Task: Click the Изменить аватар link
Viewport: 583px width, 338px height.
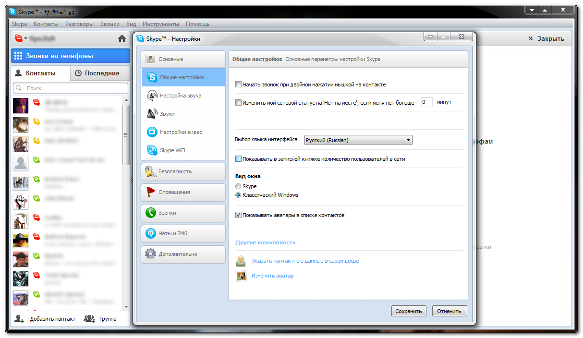Action: pos(272,276)
